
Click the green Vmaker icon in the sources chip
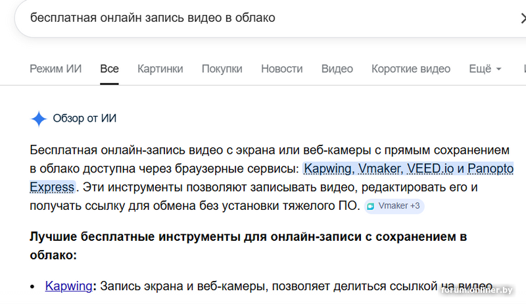371,206
